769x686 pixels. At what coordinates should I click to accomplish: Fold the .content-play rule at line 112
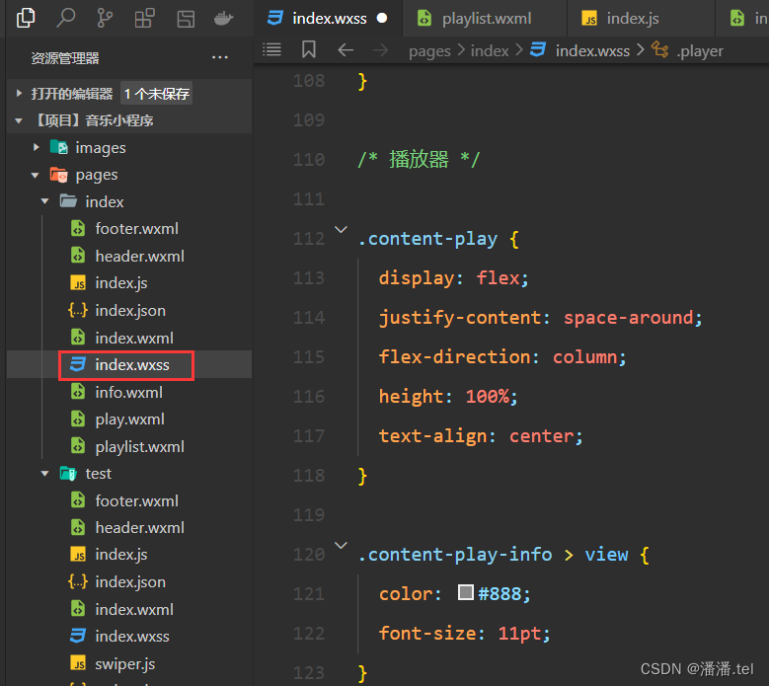tap(341, 229)
